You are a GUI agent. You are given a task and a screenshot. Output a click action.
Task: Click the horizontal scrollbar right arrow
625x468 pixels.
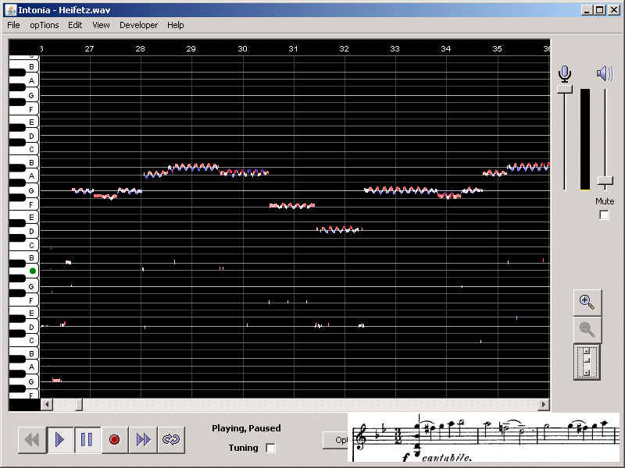click(543, 405)
